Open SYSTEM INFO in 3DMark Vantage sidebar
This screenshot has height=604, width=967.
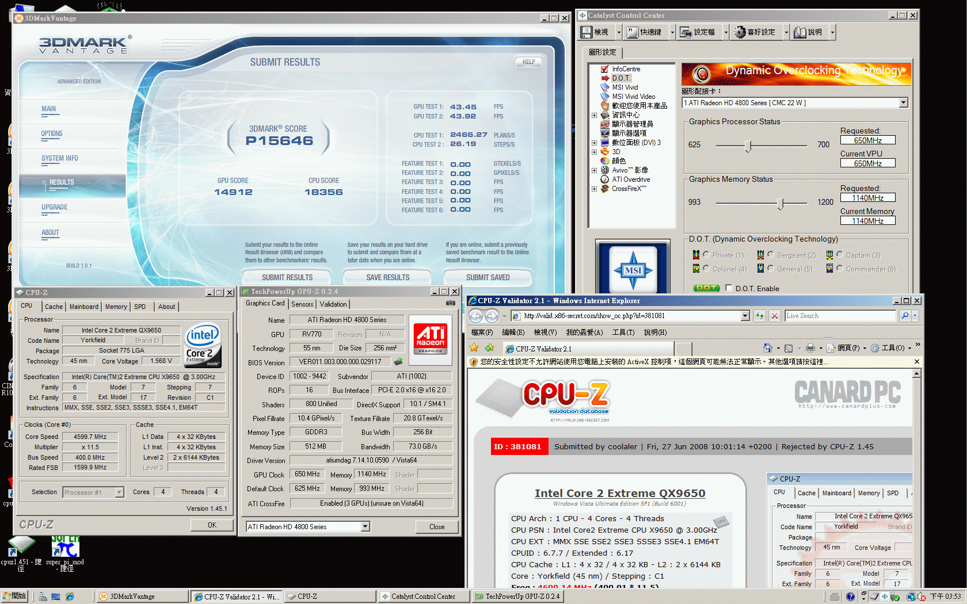[59, 158]
